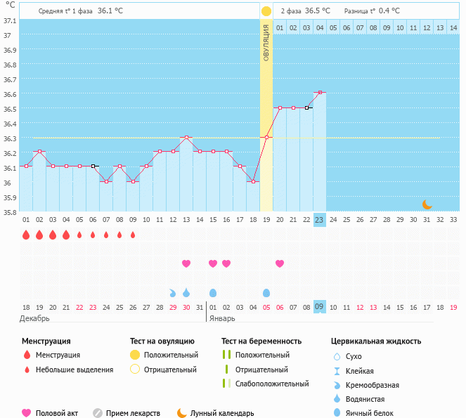Click the 'Половой акт' legend heart icon
466x418 pixels.
(27, 413)
